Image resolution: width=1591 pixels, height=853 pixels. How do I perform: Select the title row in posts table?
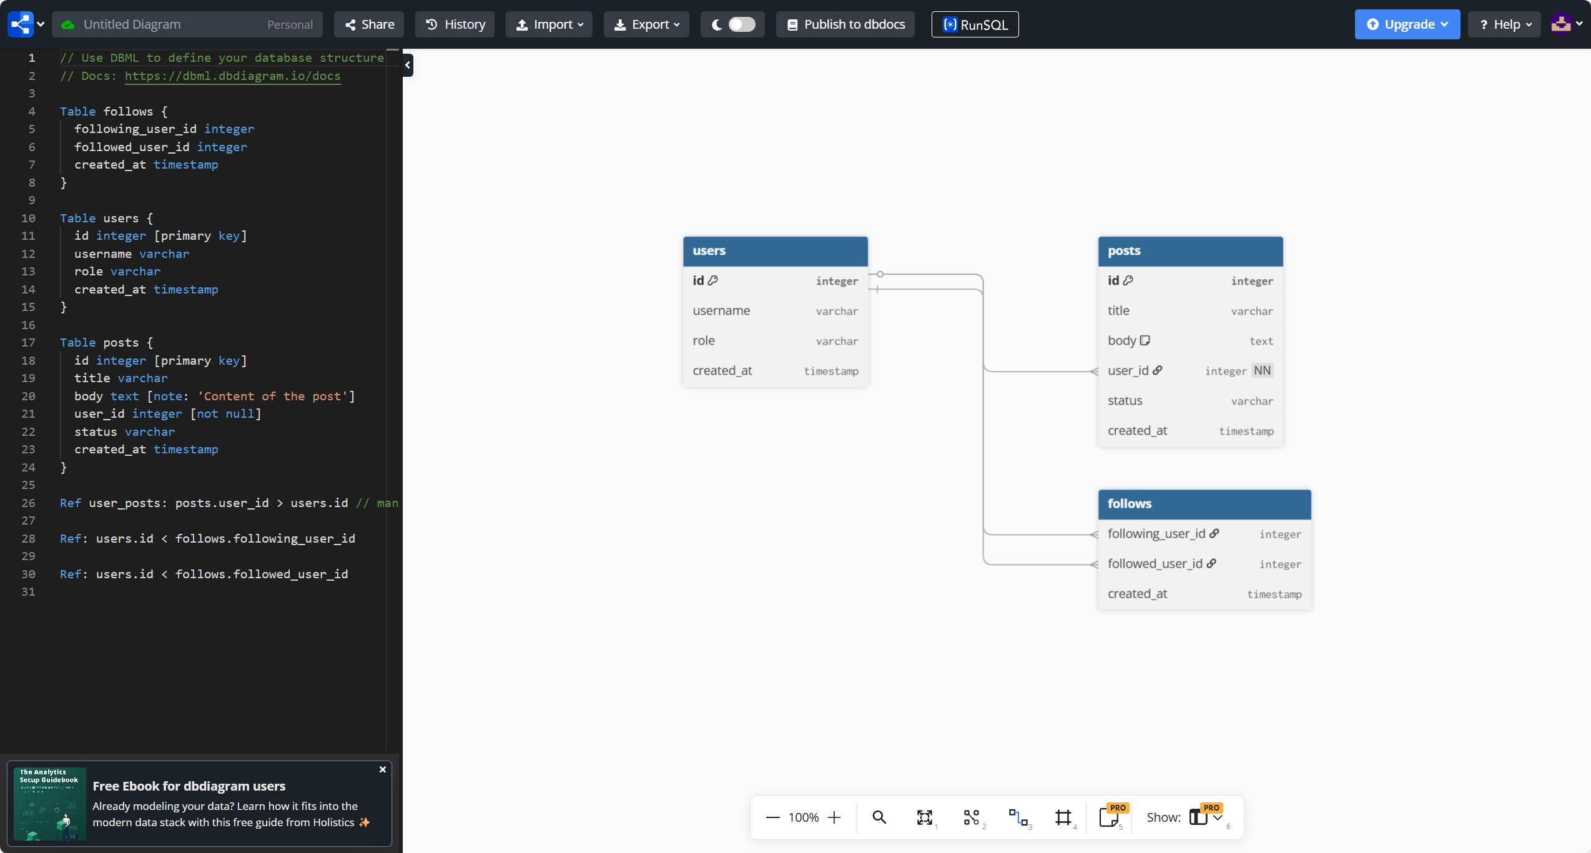coord(1190,311)
